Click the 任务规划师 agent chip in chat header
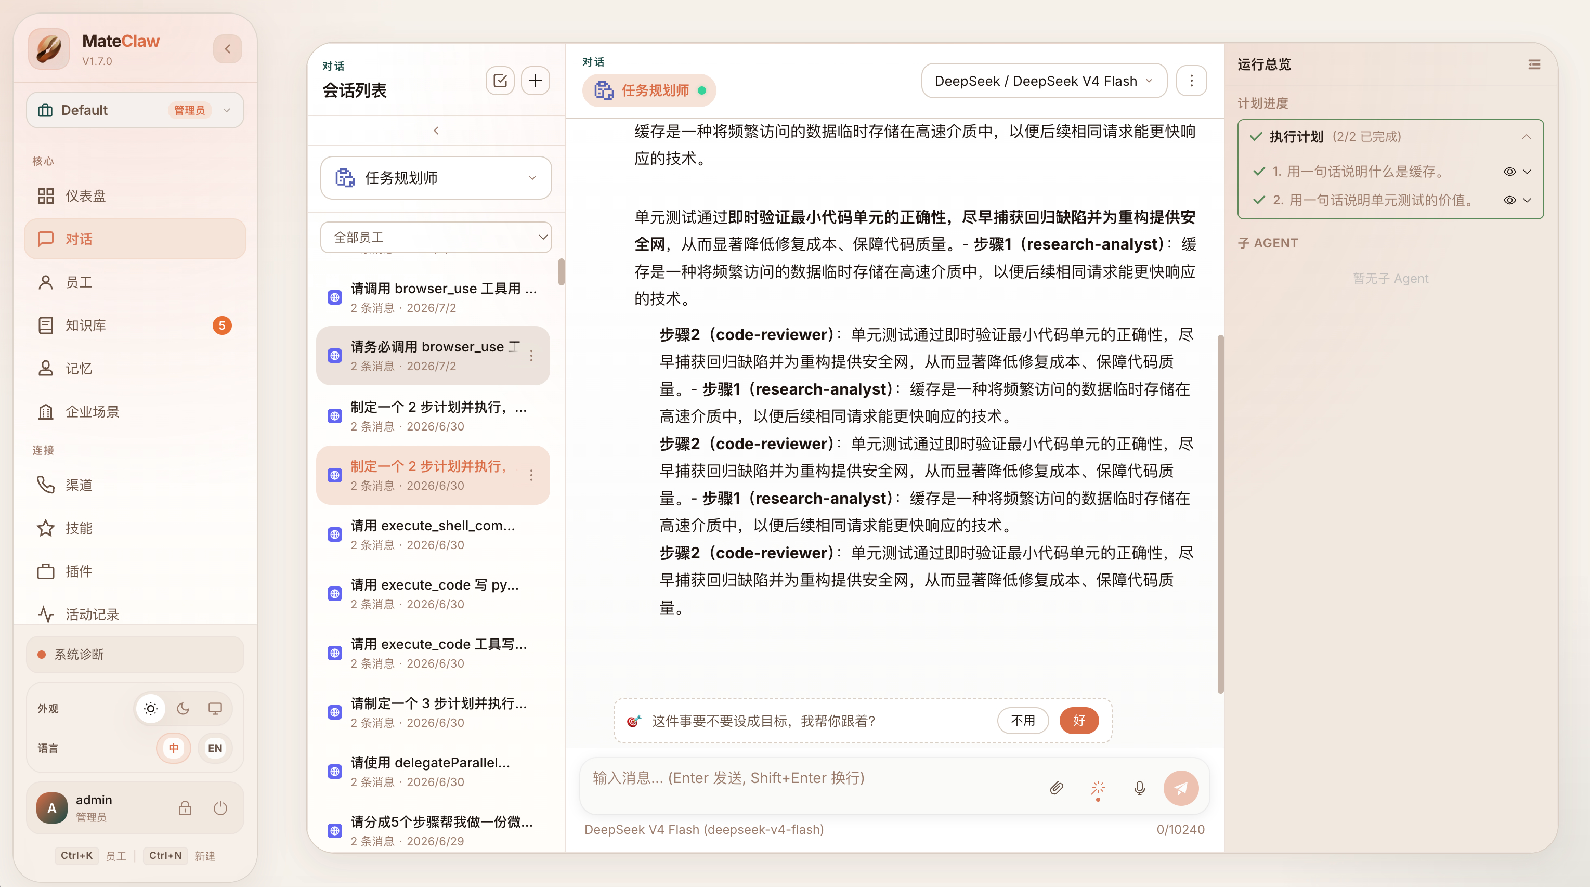 coord(649,90)
